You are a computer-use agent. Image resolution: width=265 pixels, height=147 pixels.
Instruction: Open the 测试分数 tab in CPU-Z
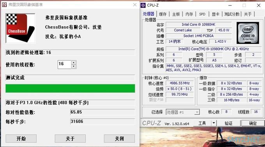point(232,14)
